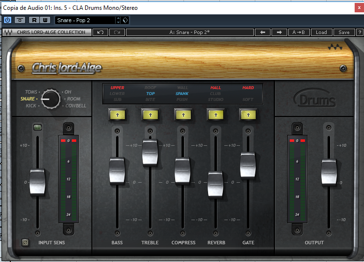Toggle the plugin power bypass button

pyautogui.click(x=7, y=20)
